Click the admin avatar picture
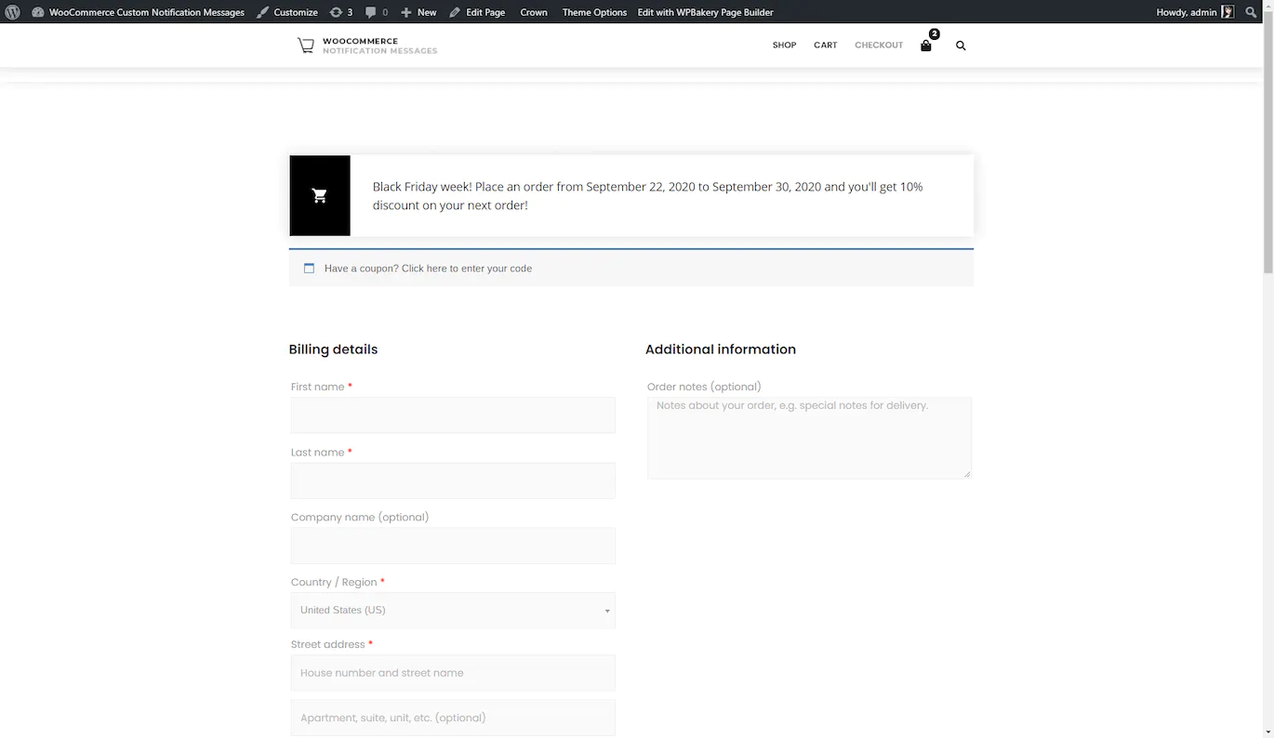The image size is (1274, 738). 1228,12
